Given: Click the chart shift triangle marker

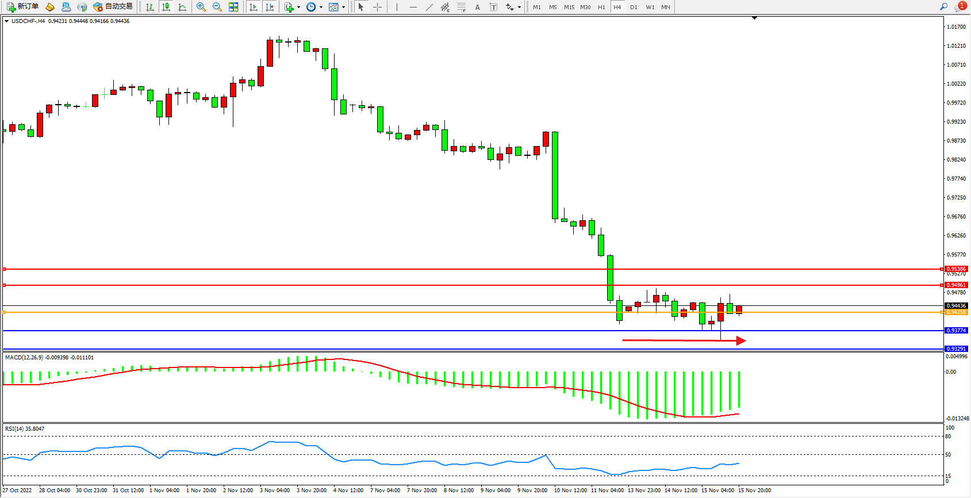Looking at the screenshot, I should 754,18.
